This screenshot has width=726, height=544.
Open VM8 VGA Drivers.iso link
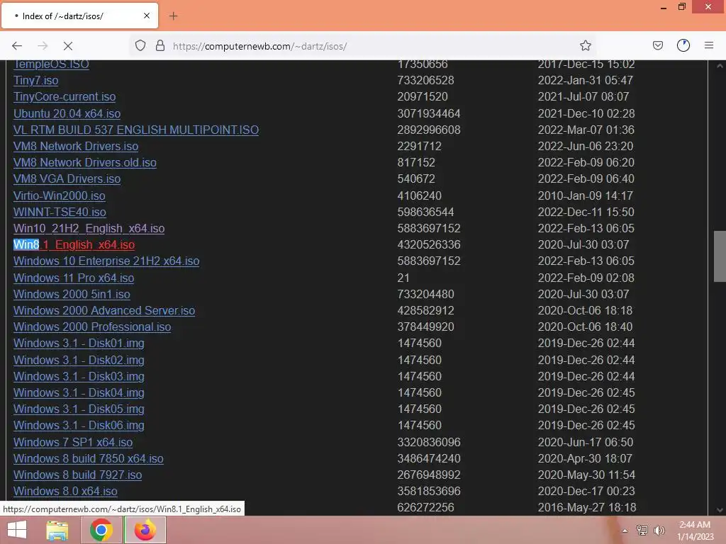point(67,179)
